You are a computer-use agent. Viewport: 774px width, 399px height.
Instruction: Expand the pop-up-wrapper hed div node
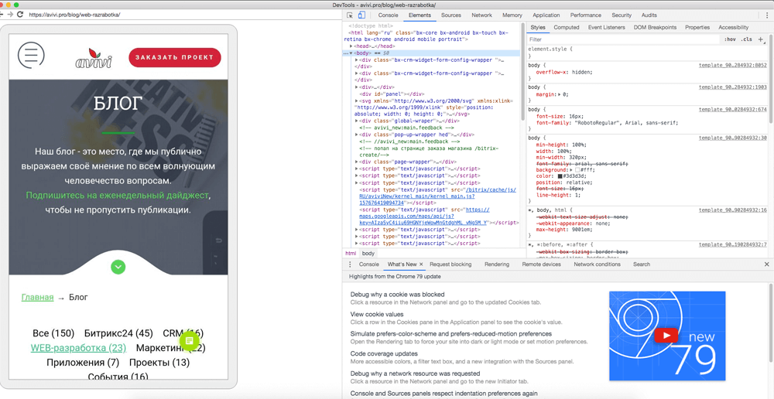(357, 134)
